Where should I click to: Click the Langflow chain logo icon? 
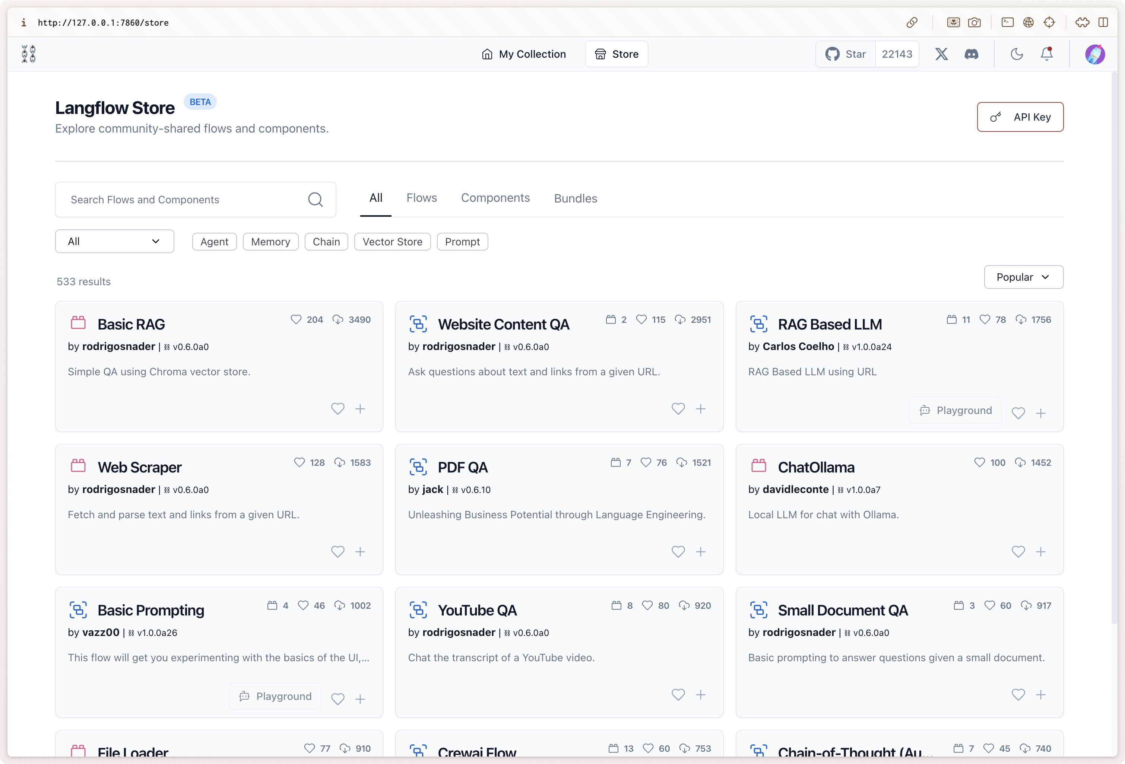click(29, 54)
